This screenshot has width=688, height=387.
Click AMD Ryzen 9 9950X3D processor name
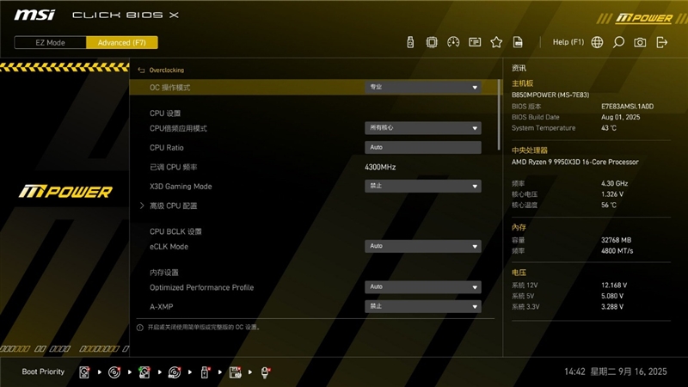[574, 162]
